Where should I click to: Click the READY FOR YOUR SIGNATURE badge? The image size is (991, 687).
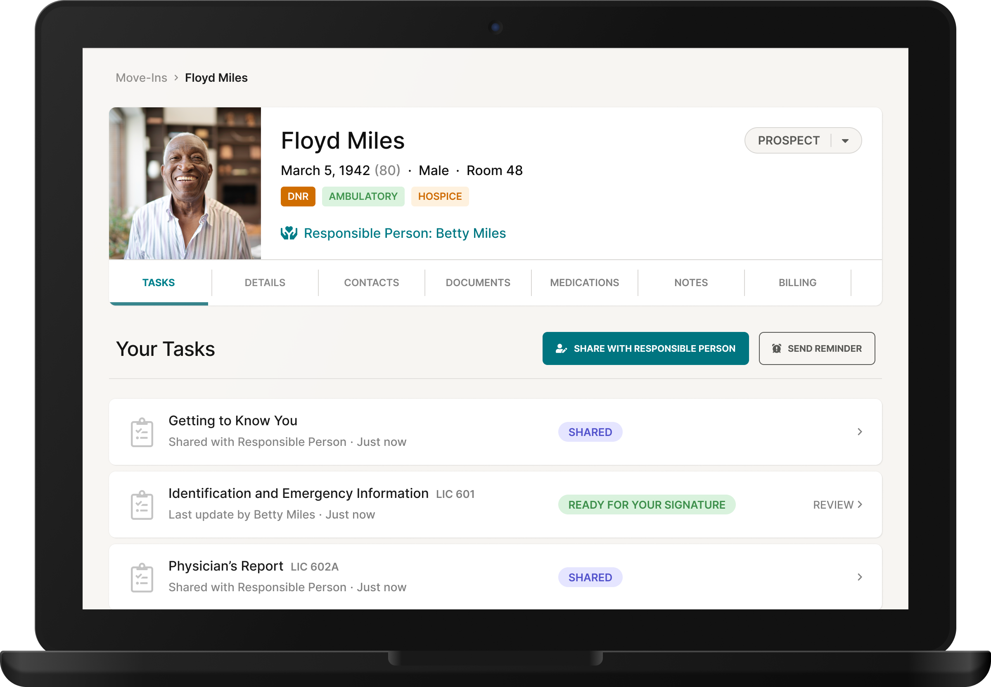(x=646, y=505)
